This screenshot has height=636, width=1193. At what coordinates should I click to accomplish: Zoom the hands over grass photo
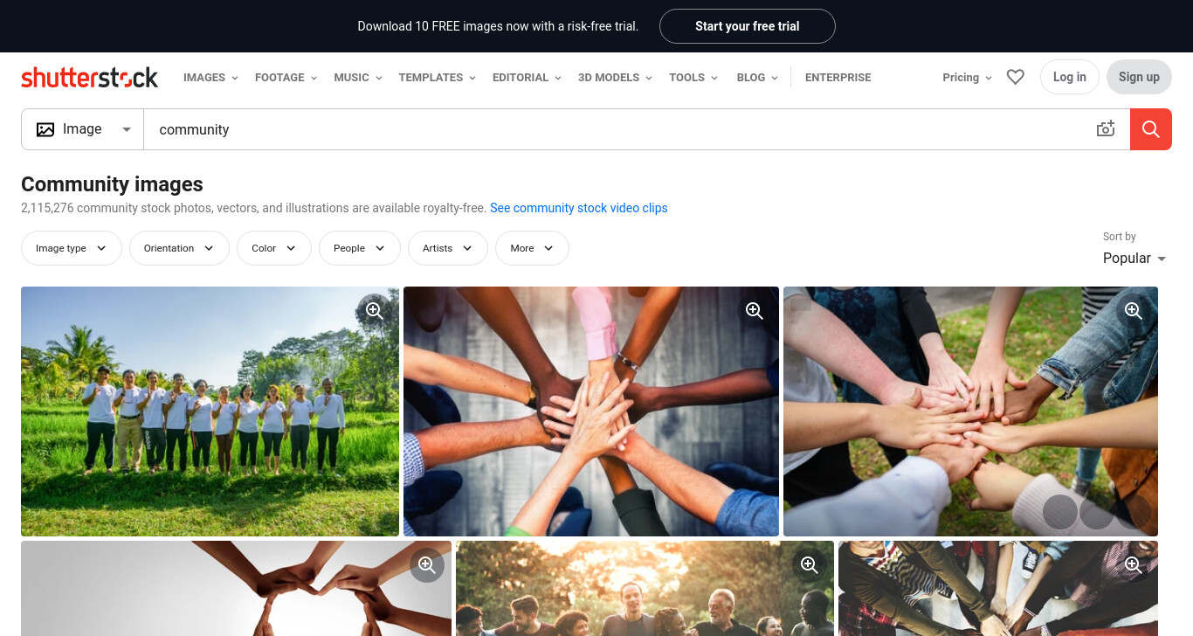(1134, 311)
